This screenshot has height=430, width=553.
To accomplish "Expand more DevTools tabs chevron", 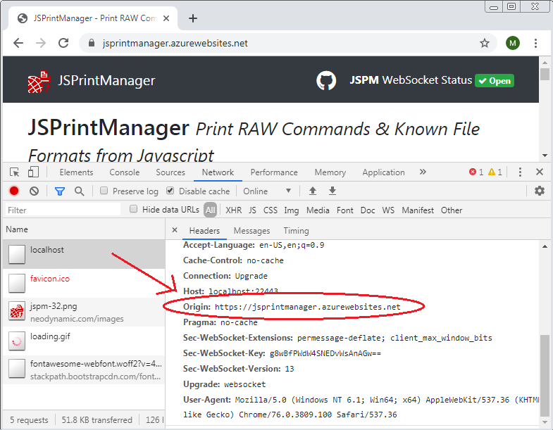I will pos(423,172).
